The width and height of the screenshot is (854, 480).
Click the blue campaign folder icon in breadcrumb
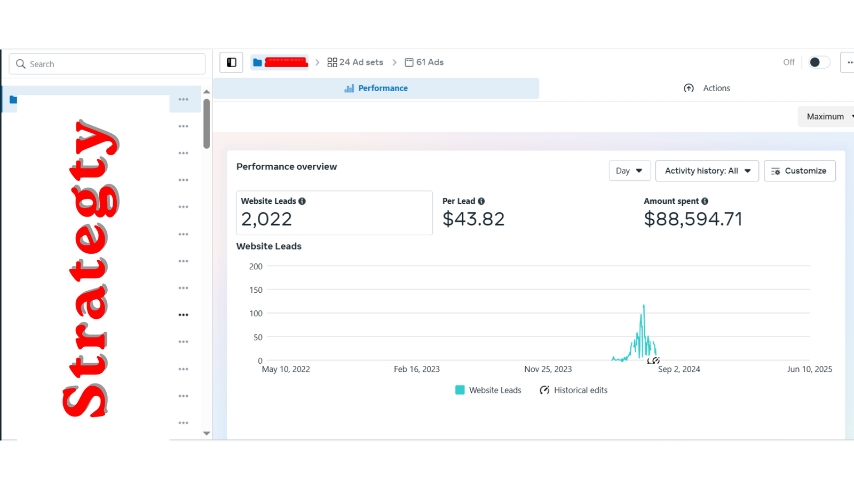pyautogui.click(x=257, y=62)
